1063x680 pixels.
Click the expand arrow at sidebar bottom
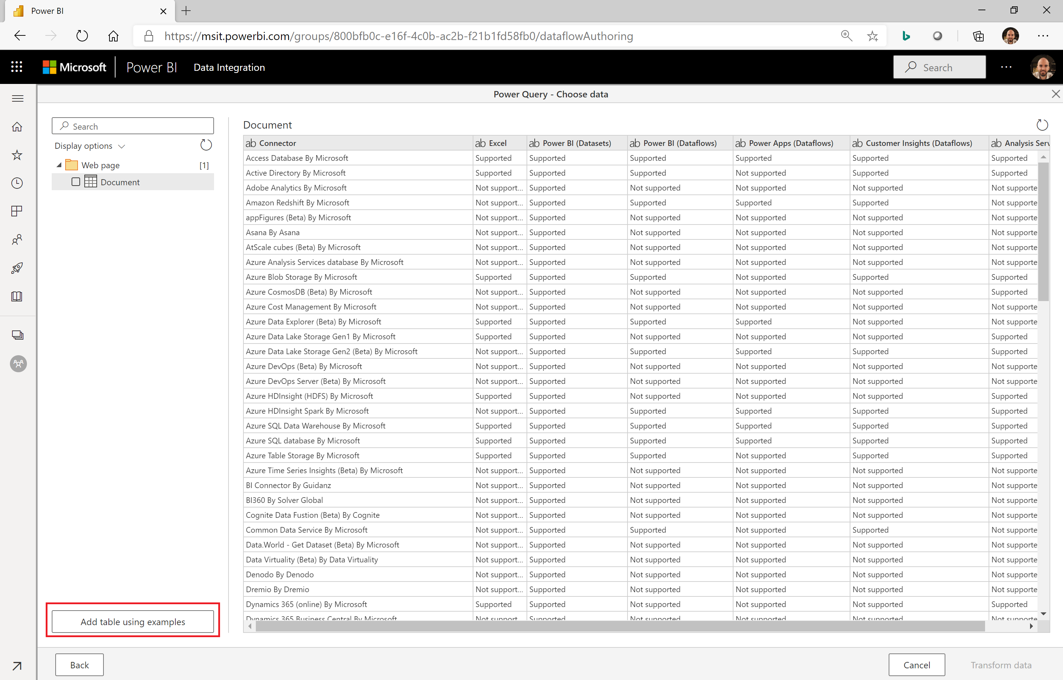(x=17, y=665)
